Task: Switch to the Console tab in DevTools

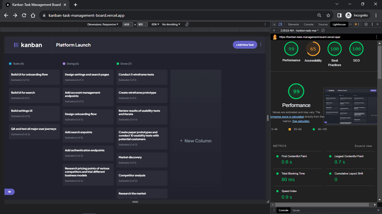Action: pyautogui.click(x=309, y=25)
